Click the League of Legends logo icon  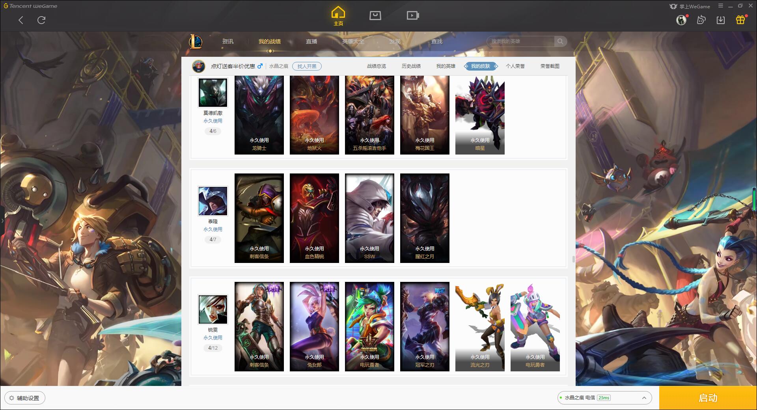point(196,41)
